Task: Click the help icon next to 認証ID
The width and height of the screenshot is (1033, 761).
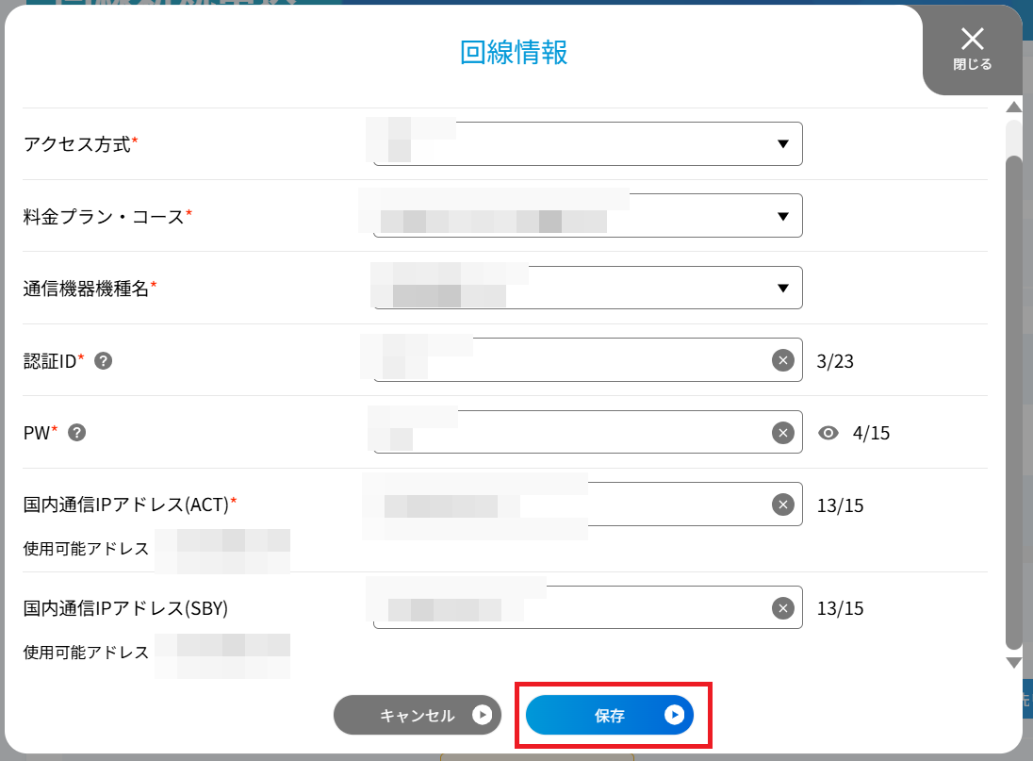Action: [104, 361]
